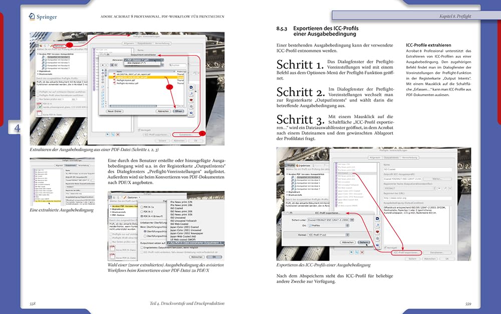Choose 'US Web coated (SWOP)' in the list
501x314 pixels.
pyautogui.click(x=183, y=239)
